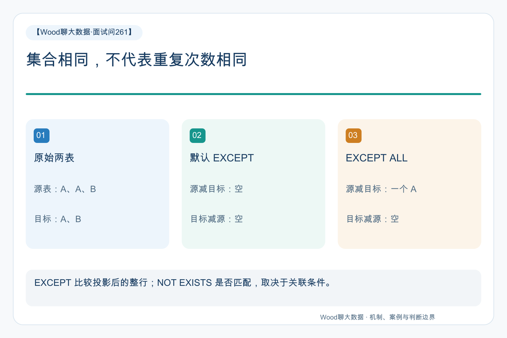Select the heading EXCEPT ALL

(x=377, y=158)
